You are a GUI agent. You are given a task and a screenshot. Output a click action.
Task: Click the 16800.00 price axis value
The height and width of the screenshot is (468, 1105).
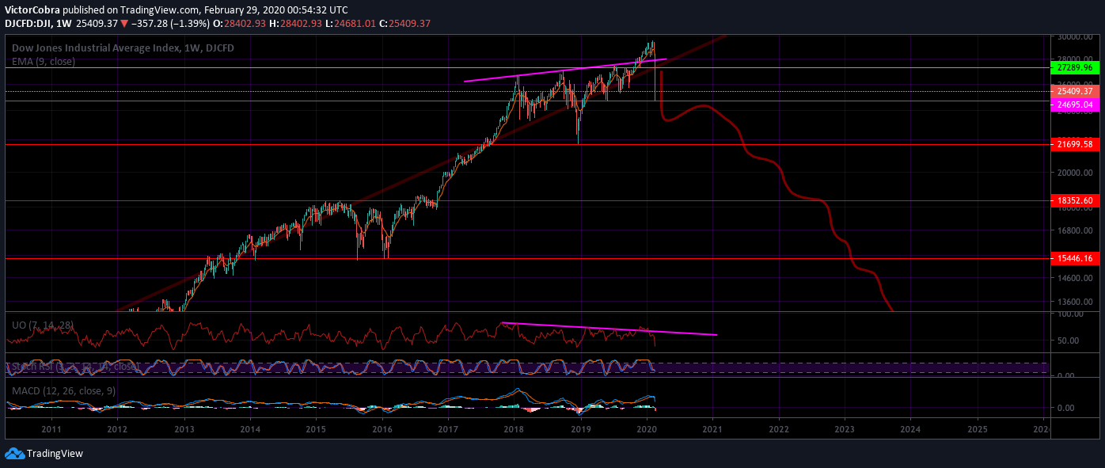pos(1075,231)
